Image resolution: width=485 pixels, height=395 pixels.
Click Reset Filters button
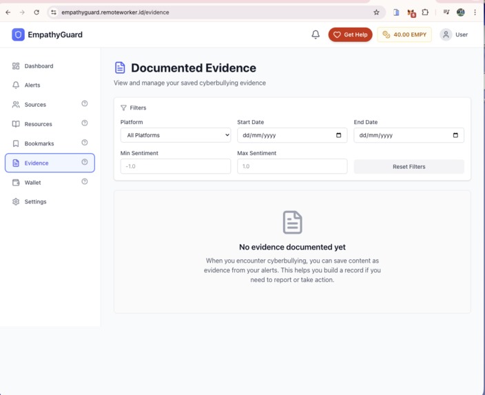[409, 167]
